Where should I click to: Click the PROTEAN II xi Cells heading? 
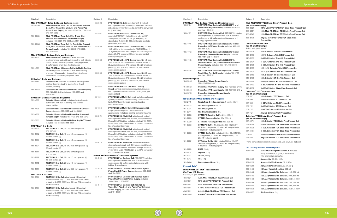tap(41, 126)
